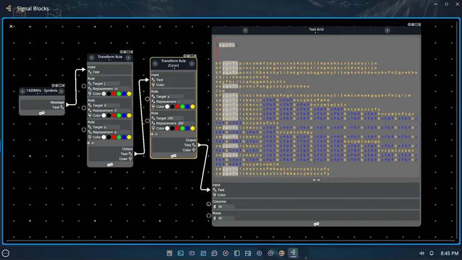Open settings gears on the 1420MHz Symbols block
Viewport: 462px width, 260px height.
[41, 113]
